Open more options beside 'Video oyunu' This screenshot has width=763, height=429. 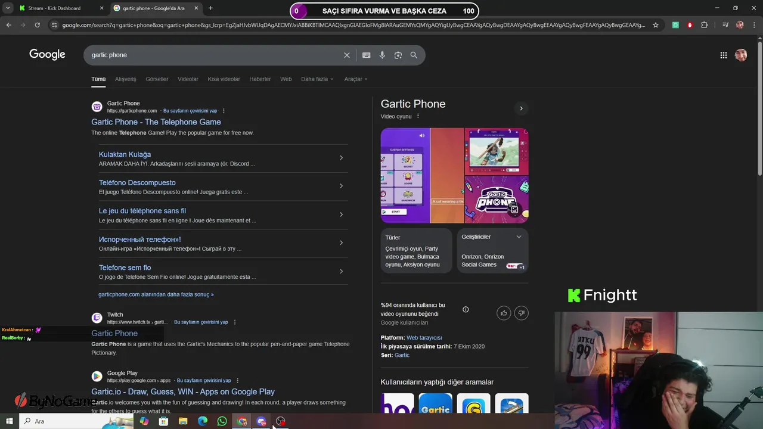click(x=418, y=116)
